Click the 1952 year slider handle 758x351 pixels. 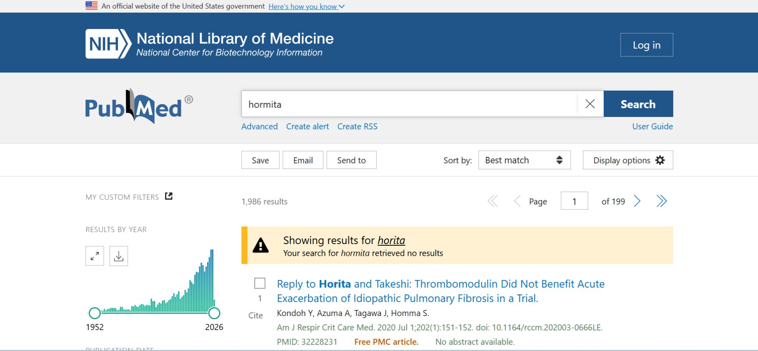tap(95, 313)
